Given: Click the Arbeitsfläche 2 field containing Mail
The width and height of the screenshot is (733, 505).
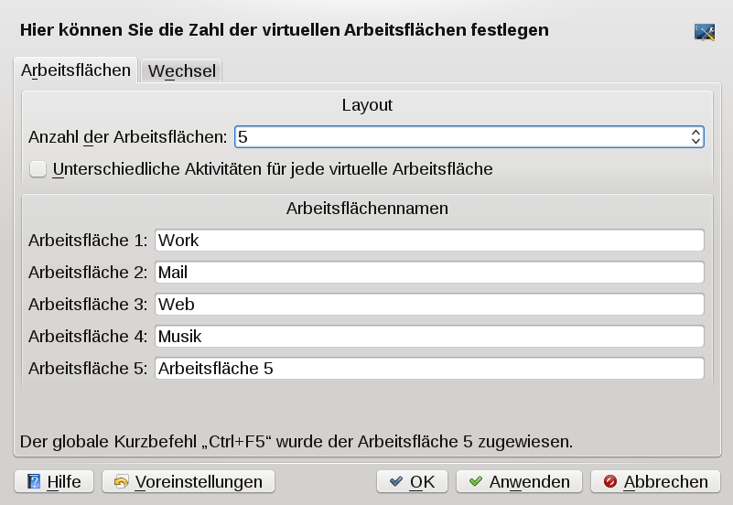Looking at the screenshot, I should 429,273.
